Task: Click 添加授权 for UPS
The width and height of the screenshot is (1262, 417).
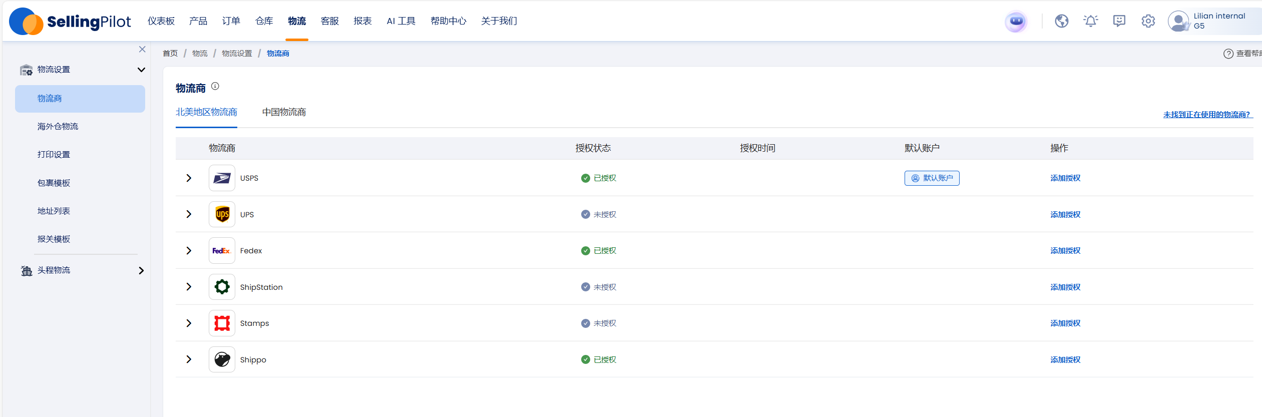Action: click(x=1065, y=214)
